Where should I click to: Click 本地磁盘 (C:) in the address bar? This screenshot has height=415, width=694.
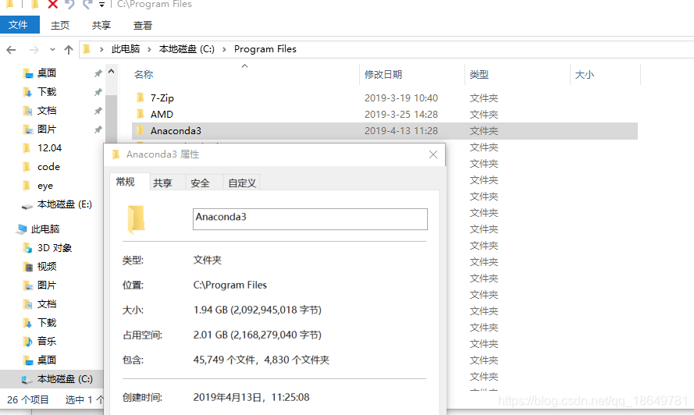click(187, 49)
